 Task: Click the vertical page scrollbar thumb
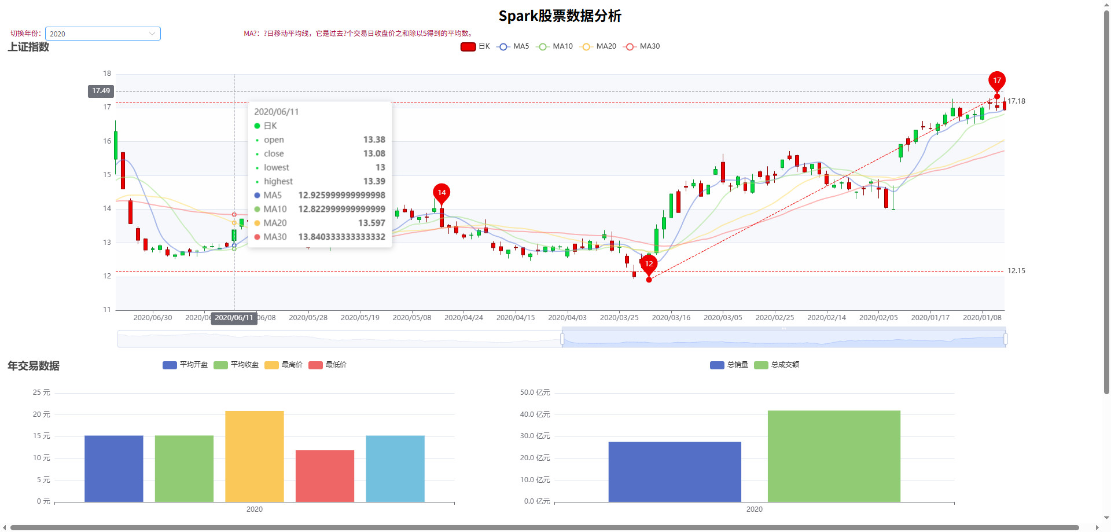coord(1106,203)
